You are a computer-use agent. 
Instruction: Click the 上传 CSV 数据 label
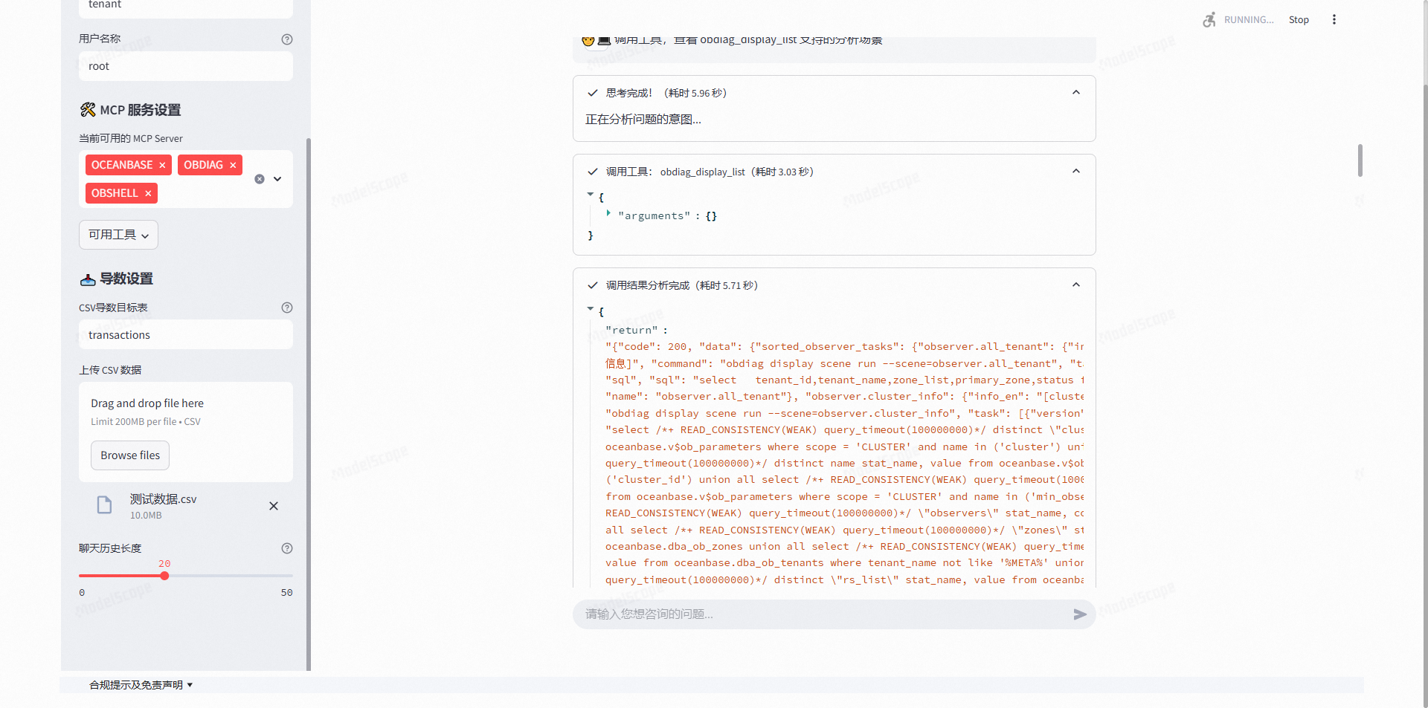point(110,370)
